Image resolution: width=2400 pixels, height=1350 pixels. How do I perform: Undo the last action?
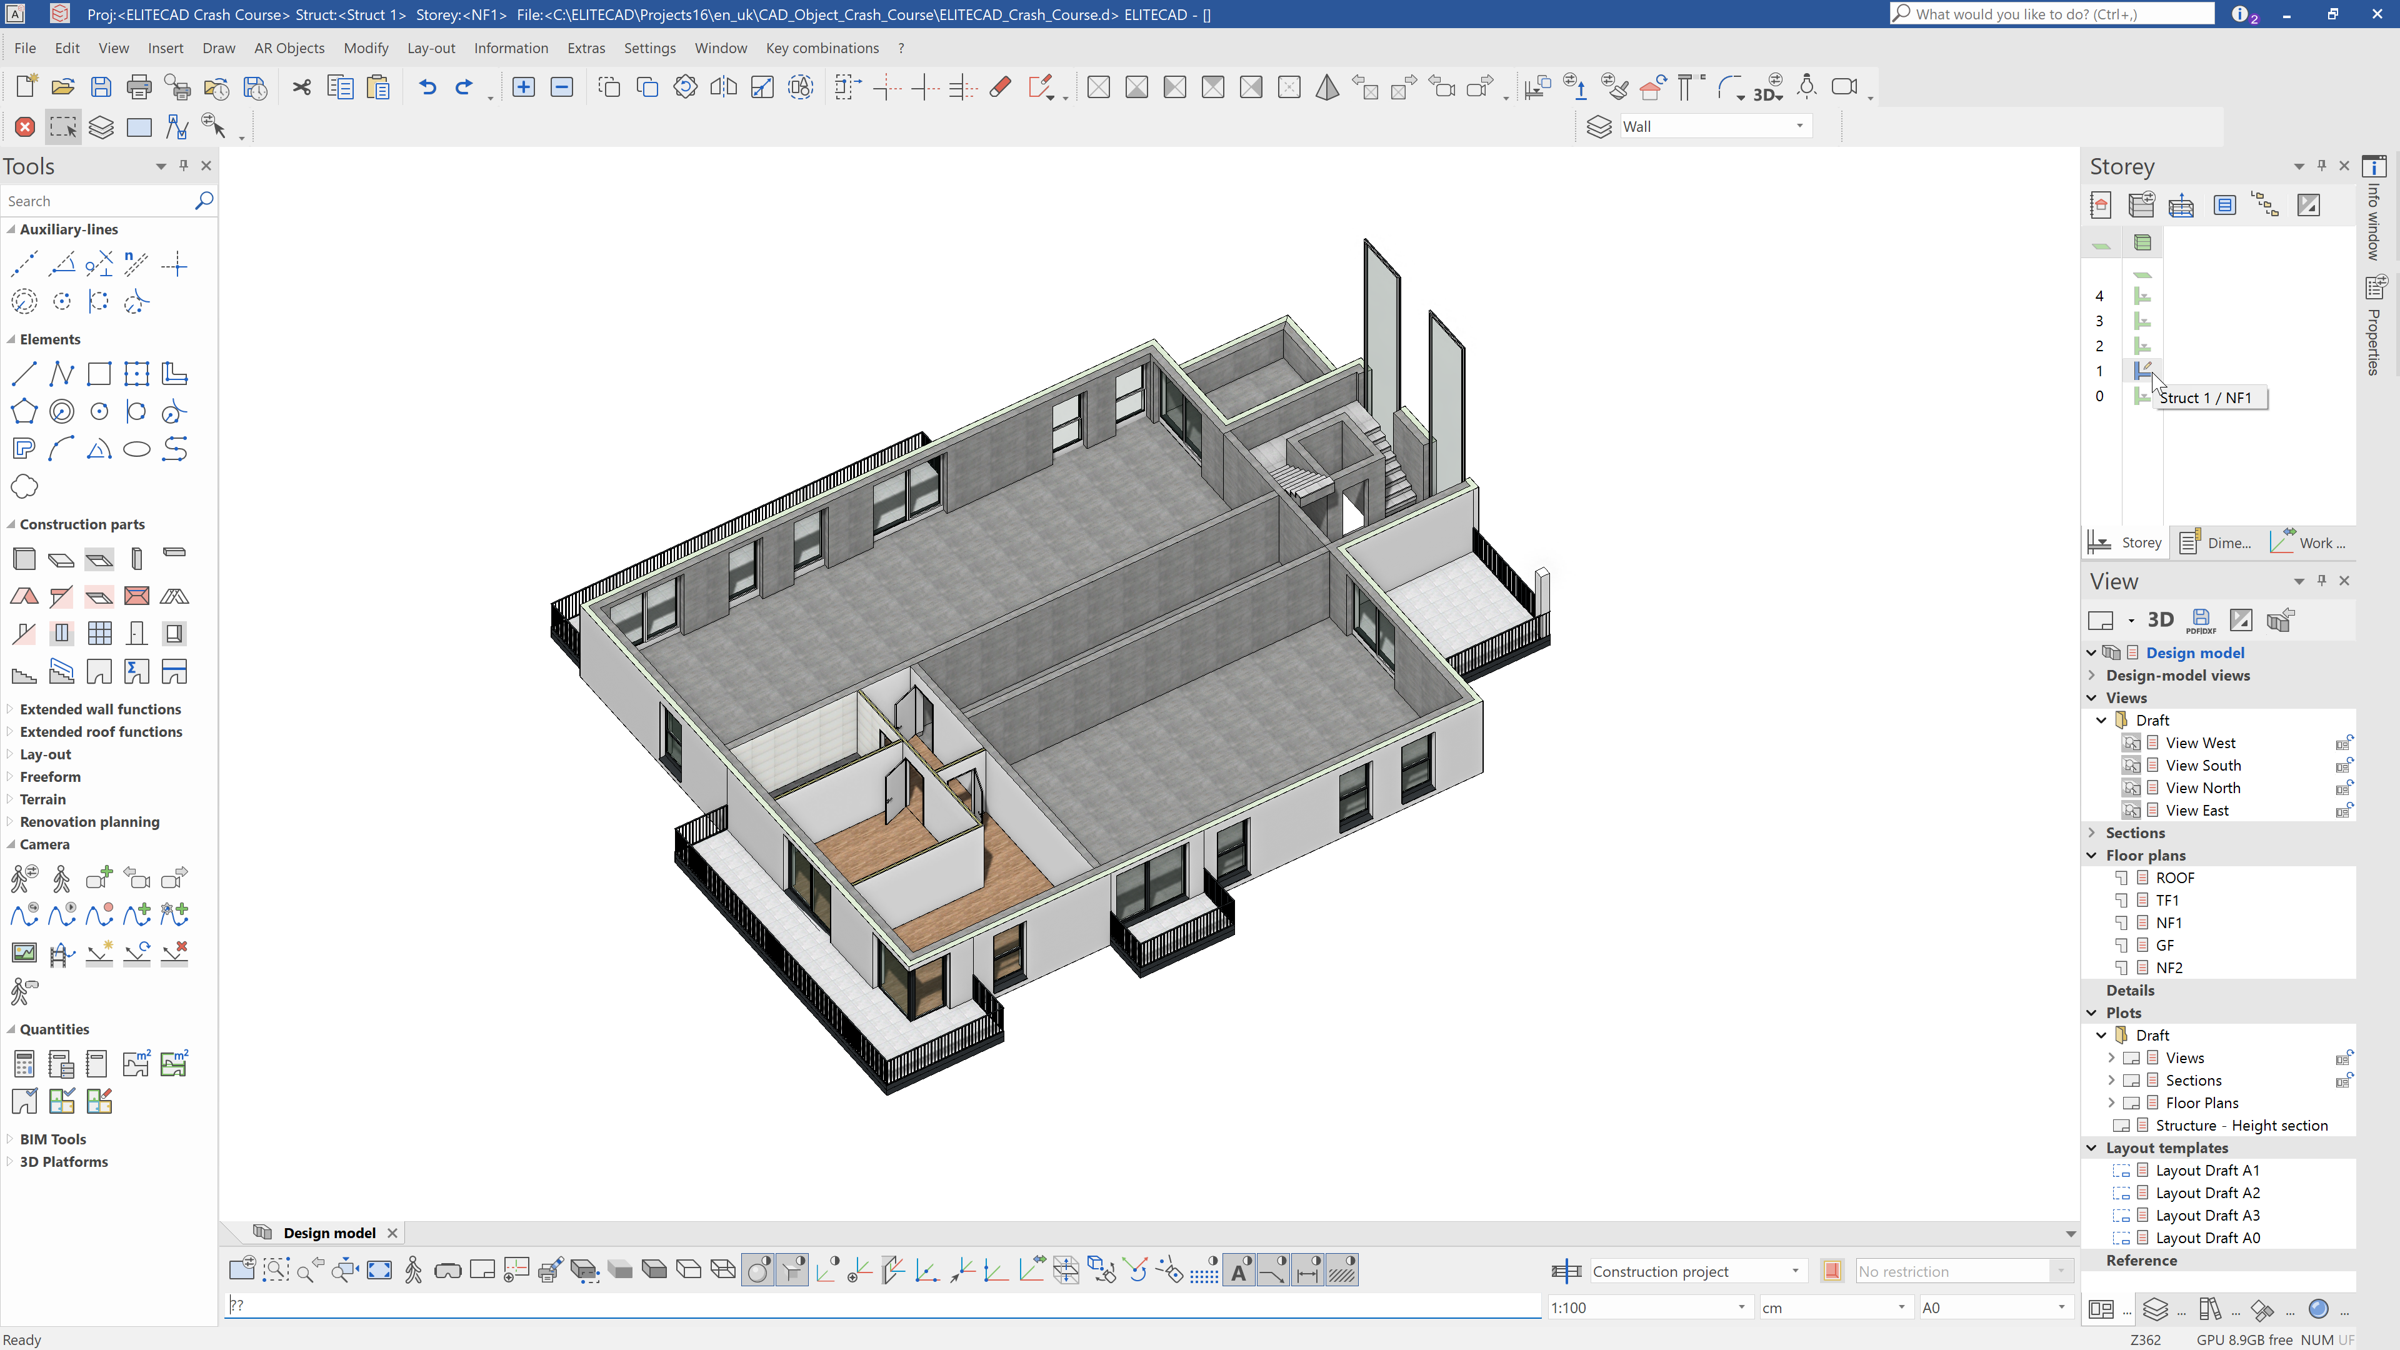[427, 87]
